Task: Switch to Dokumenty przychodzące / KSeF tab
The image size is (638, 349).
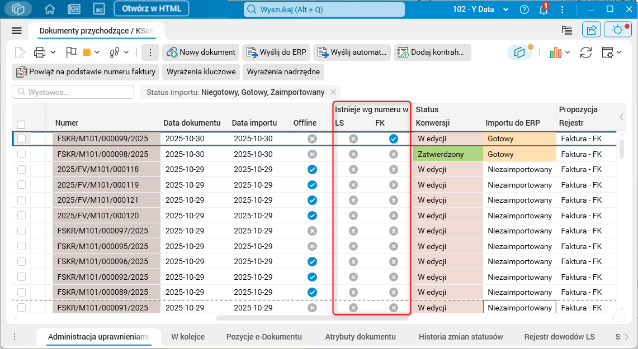Action: [96, 31]
